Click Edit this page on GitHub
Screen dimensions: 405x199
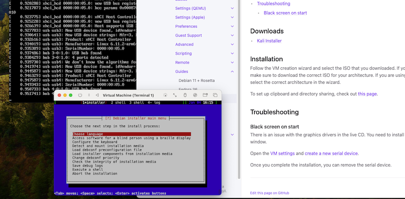pos(269,193)
